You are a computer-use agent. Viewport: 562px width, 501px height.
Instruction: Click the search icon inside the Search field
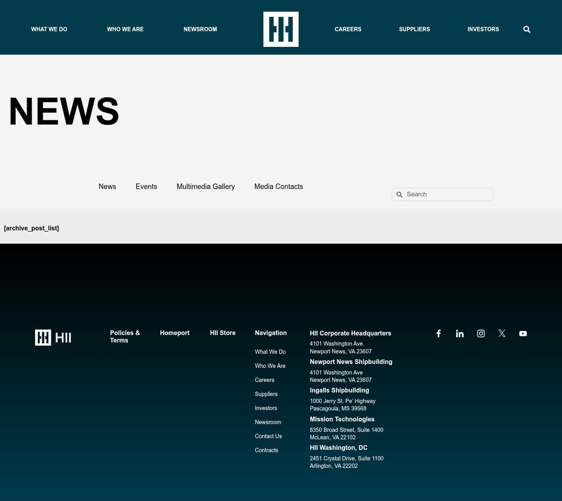click(x=399, y=194)
